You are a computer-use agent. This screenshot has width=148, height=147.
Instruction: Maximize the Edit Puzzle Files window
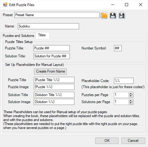tap(127, 5)
